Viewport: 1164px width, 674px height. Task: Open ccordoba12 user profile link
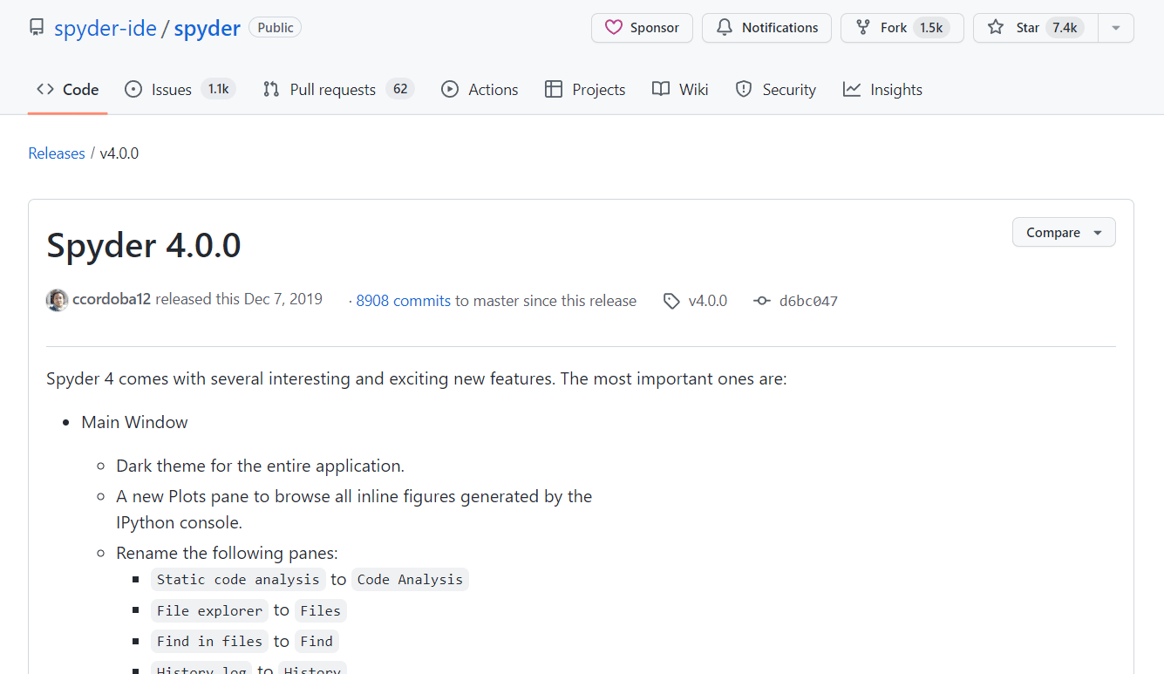point(112,299)
